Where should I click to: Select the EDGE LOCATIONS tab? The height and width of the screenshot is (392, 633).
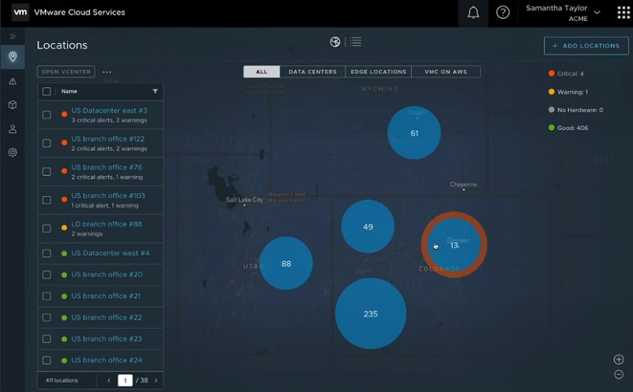pos(378,72)
